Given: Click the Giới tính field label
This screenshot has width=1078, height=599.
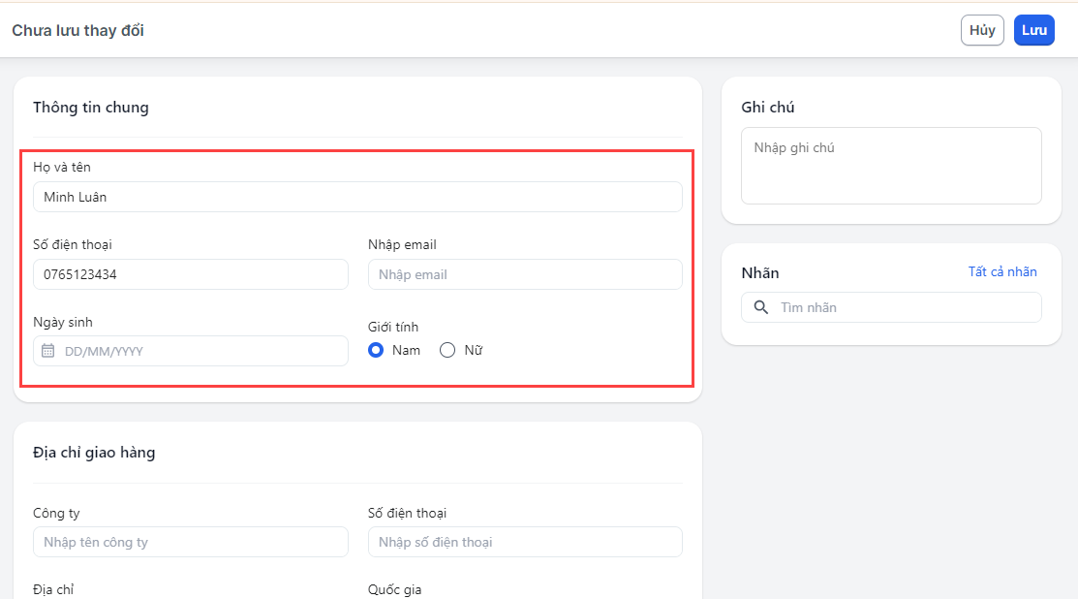Looking at the screenshot, I should pyautogui.click(x=393, y=327).
